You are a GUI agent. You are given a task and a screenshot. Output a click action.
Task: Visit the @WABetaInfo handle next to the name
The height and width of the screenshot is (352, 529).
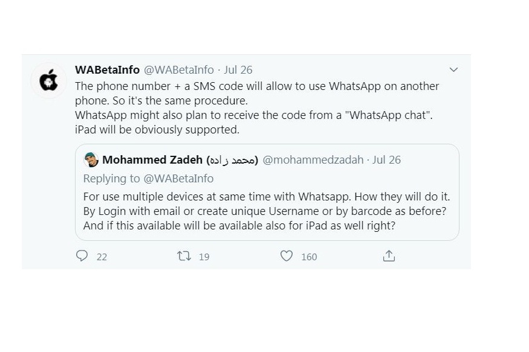coord(179,69)
